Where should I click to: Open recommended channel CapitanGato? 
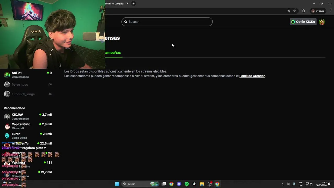click(x=28, y=126)
